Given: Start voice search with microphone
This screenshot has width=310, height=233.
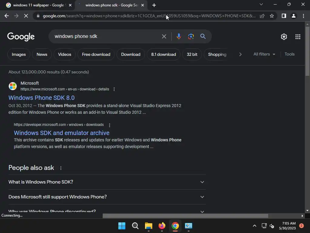Looking at the screenshot, I should (x=179, y=36).
